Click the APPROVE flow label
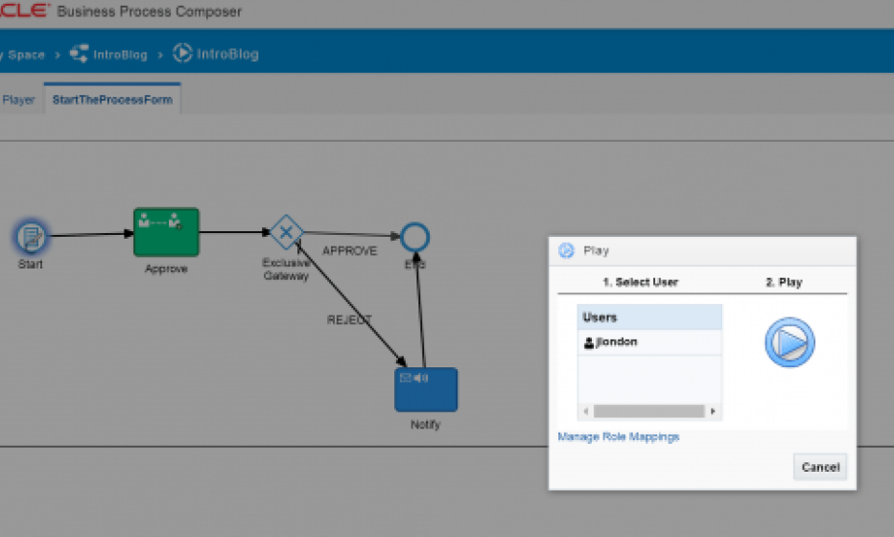Screen dimensions: 894x537 point(349,251)
